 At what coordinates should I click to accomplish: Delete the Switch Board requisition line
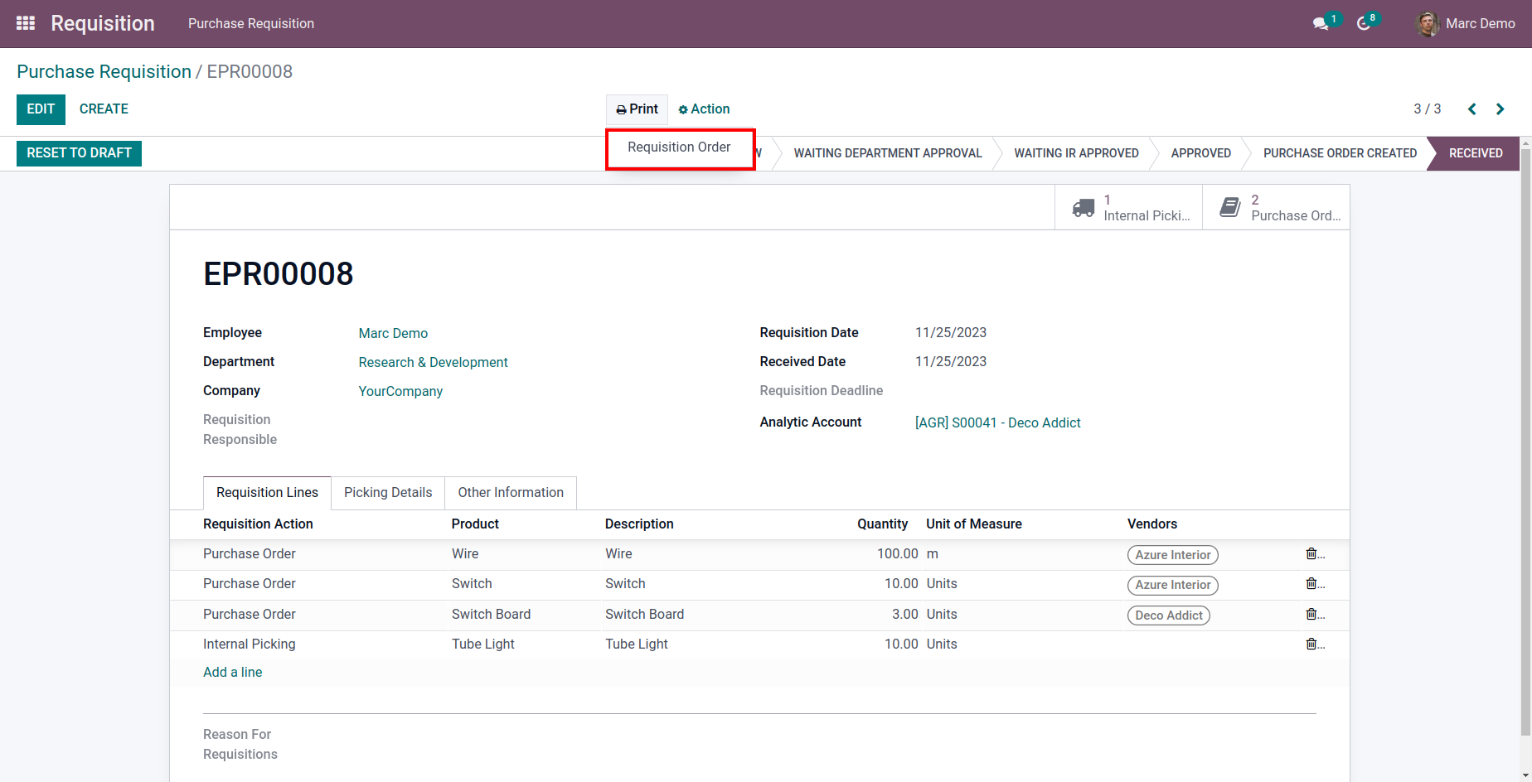(1311, 614)
